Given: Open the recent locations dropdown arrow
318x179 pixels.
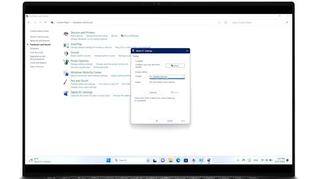Looking at the screenshot, I should (40, 22).
